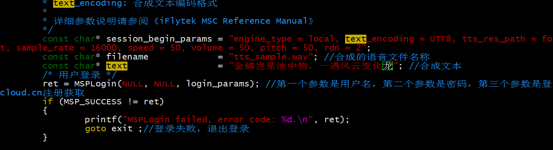Click the "tts_sample.wav" string literal

pos(271,57)
